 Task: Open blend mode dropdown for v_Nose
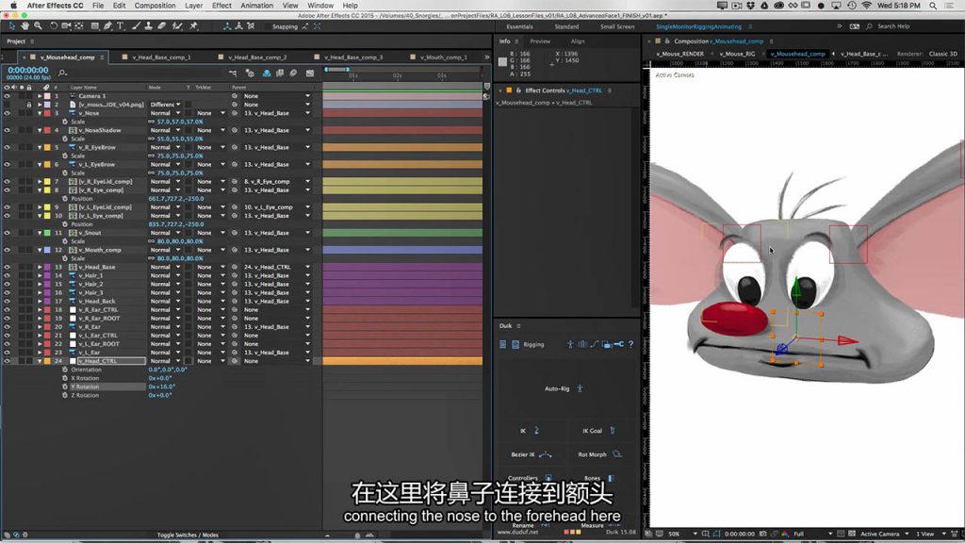pos(165,113)
